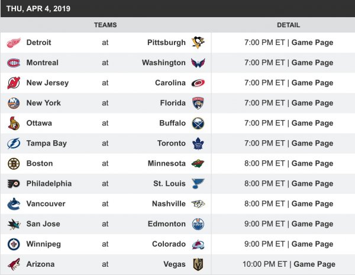Viewport: 355px width, 275px height.
Task: Click the TEAMS column header
Action: point(105,25)
